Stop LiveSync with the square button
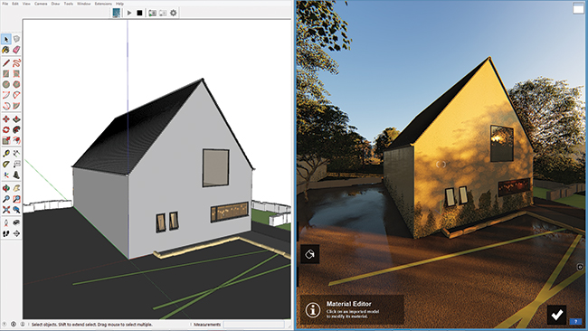 139,13
